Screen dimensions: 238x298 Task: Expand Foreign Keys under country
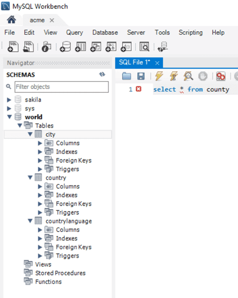(x=40, y=204)
